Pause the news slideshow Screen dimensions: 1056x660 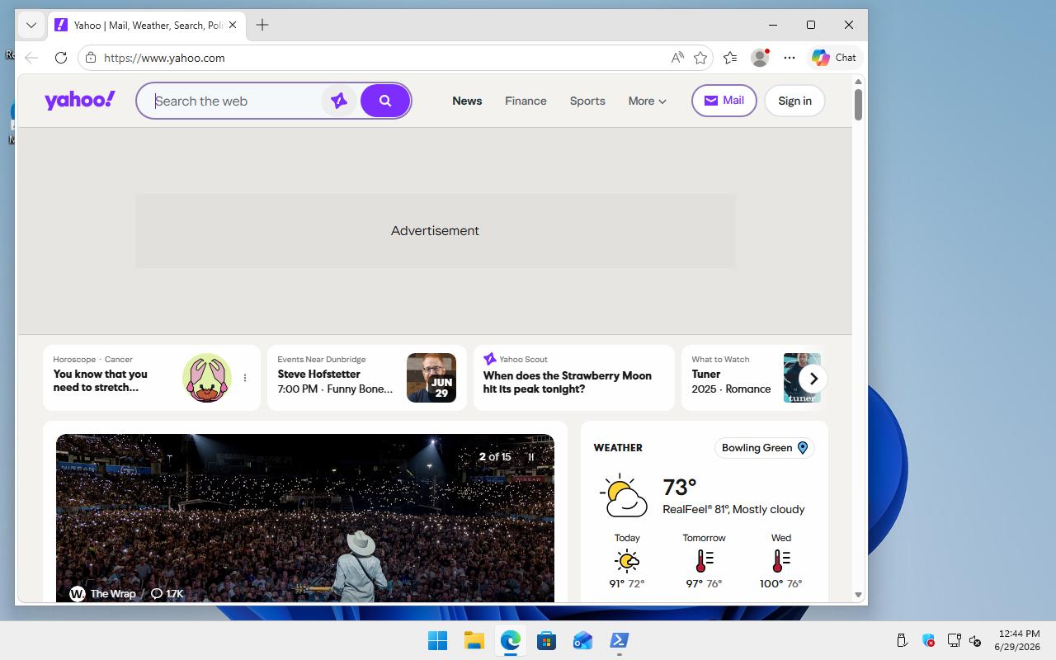(x=531, y=456)
